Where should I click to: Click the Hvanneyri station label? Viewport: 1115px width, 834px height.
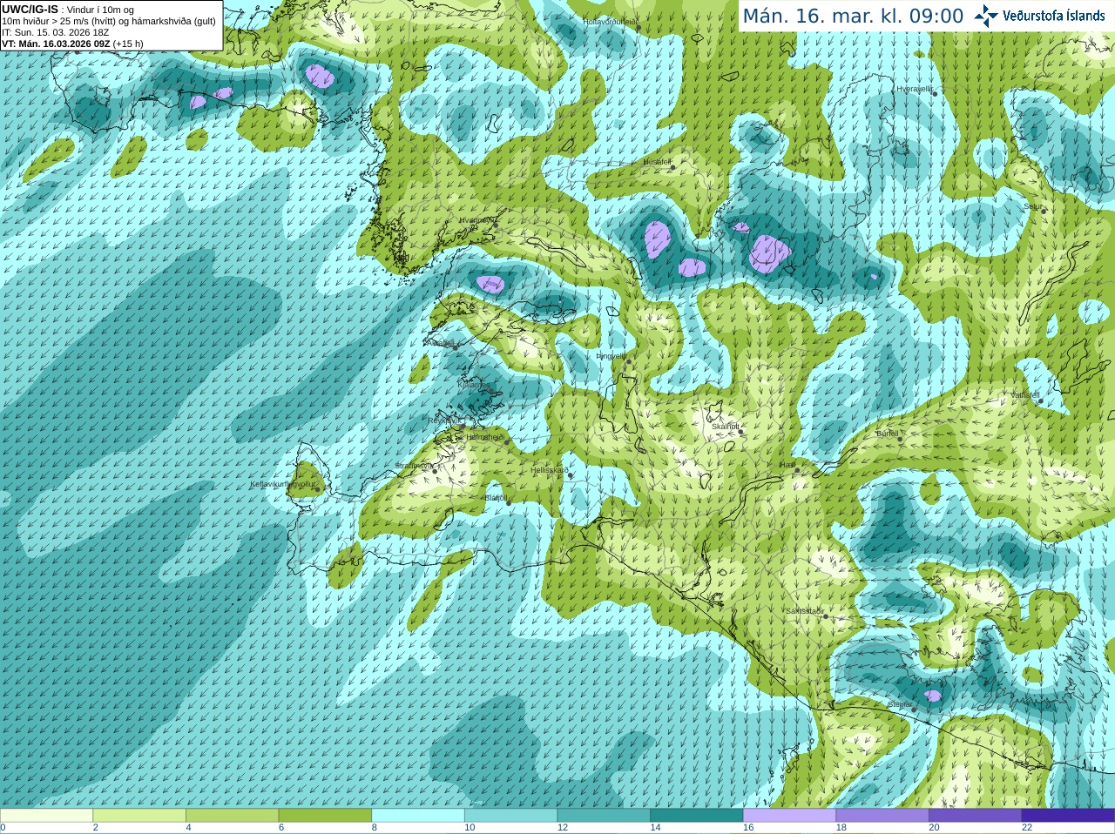click(x=476, y=220)
